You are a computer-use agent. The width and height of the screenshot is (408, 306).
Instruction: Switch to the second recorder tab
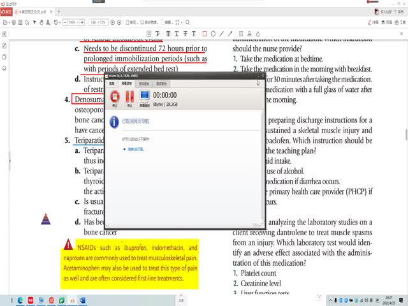[x=127, y=84]
